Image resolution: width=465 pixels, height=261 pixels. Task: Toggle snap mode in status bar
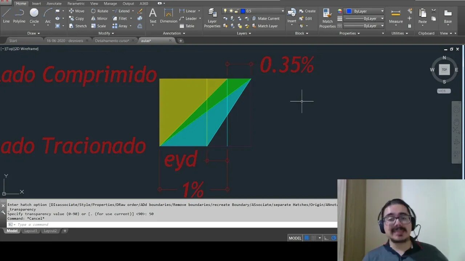314,238
